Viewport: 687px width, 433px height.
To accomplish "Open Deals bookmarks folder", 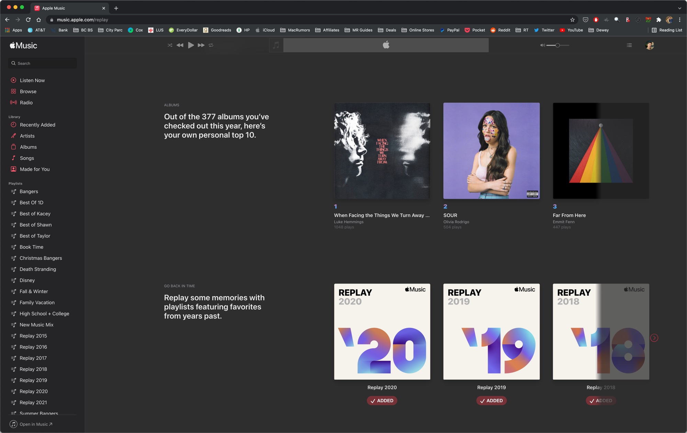I will coord(387,30).
